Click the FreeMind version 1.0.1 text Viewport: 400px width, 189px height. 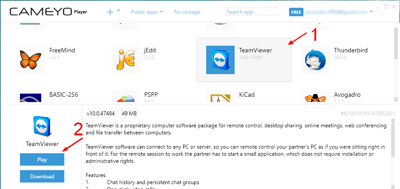click(54, 57)
